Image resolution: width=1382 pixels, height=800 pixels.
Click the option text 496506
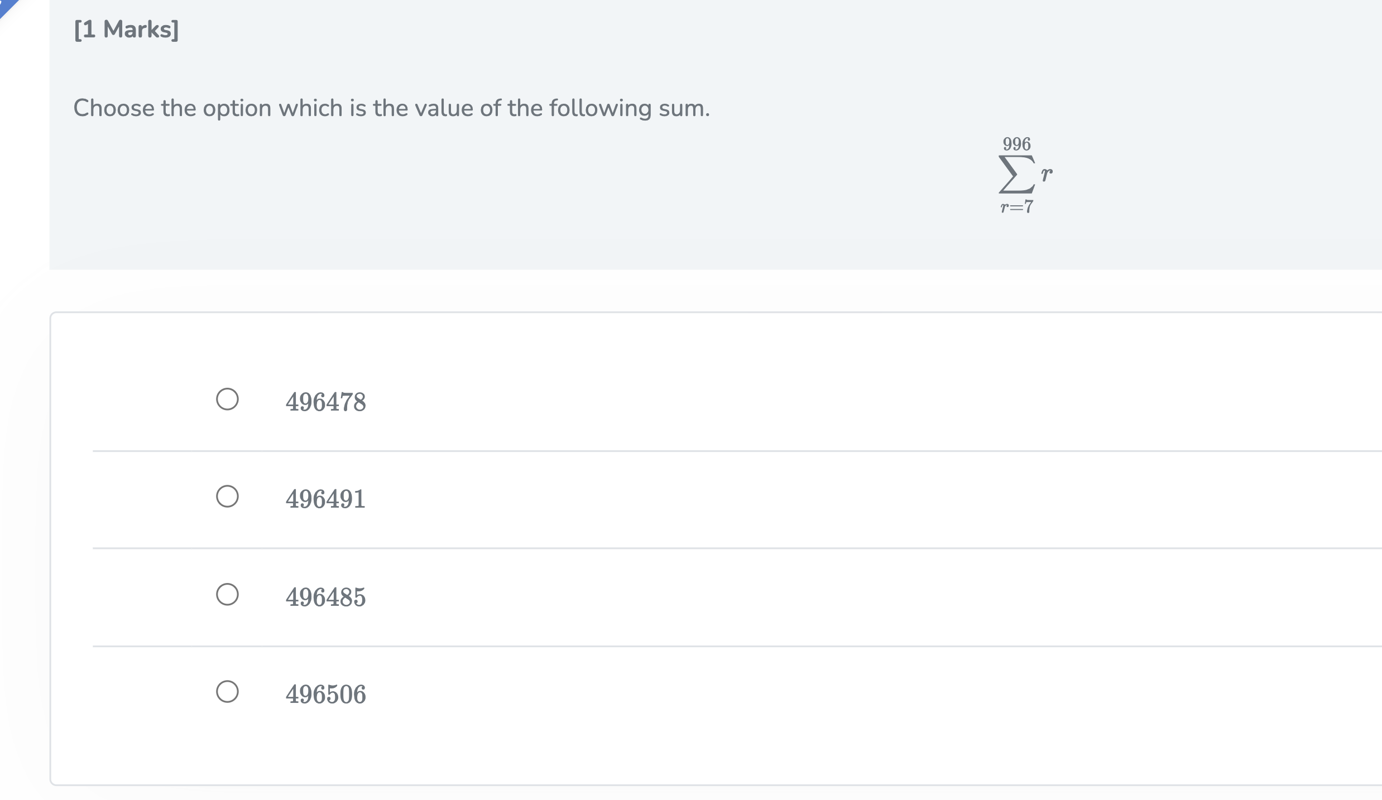pos(326,694)
